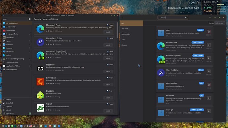Screen dimensions: 228x128
Task: Click the download icon for micro-cap
Action: pyautogui.click(x=209, y=98)
